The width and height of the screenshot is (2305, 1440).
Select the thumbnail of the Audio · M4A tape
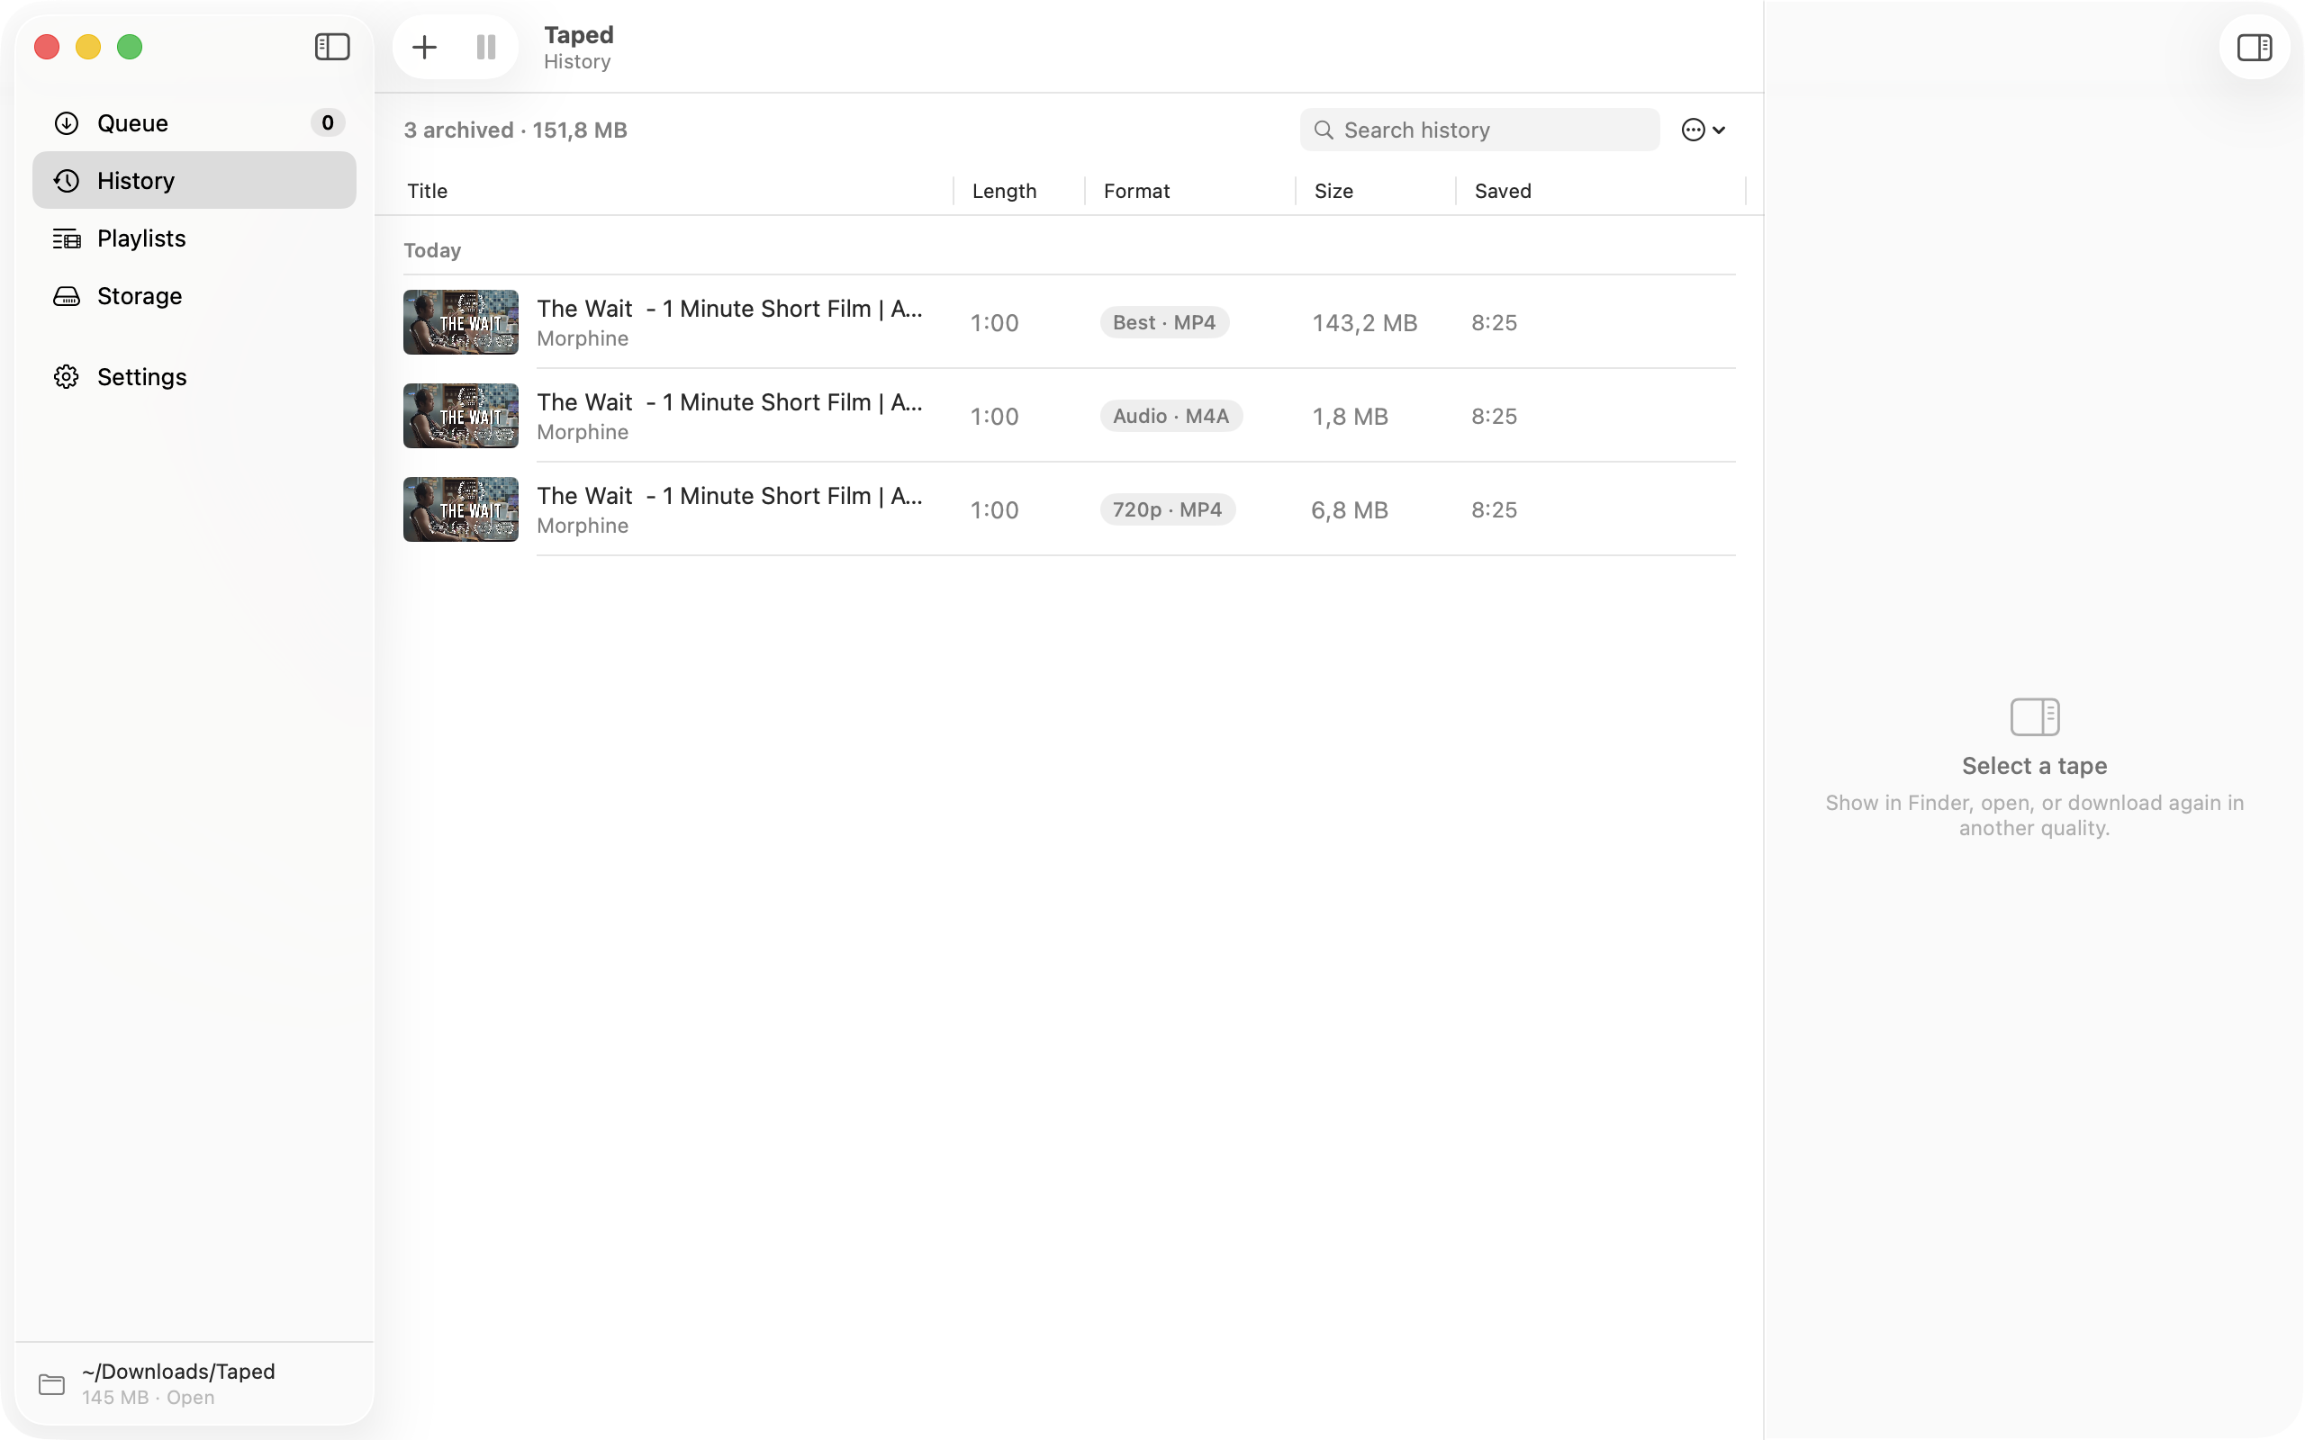(x=461, y=416)
